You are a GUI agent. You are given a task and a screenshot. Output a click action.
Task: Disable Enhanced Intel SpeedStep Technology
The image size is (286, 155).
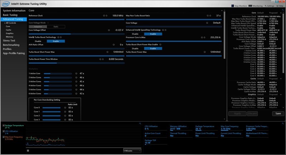pyautogui.click(x=135, y=34)
